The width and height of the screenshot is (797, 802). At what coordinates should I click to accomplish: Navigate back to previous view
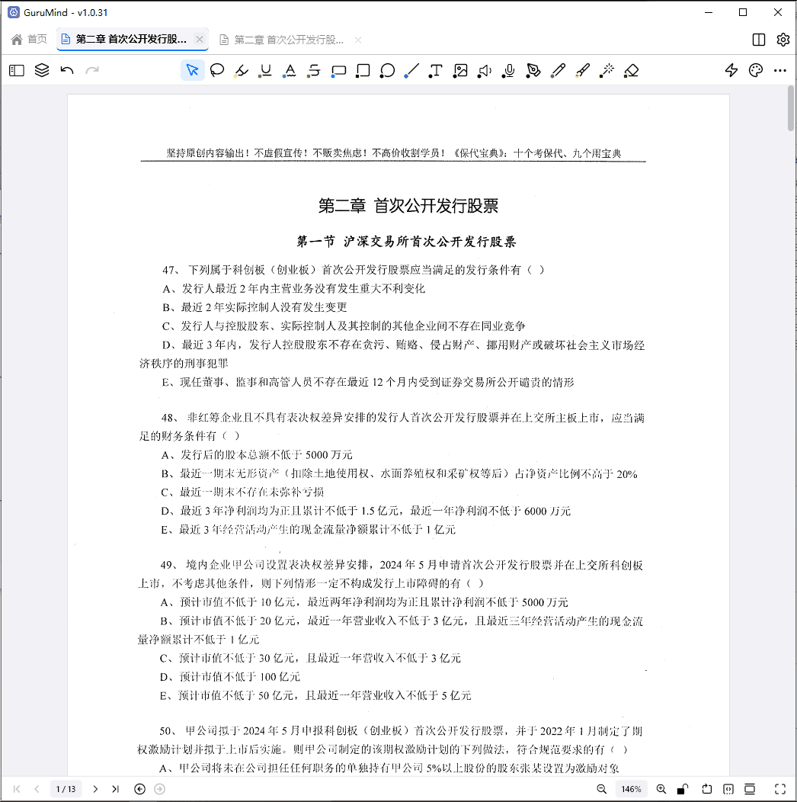tap(139, 789)
